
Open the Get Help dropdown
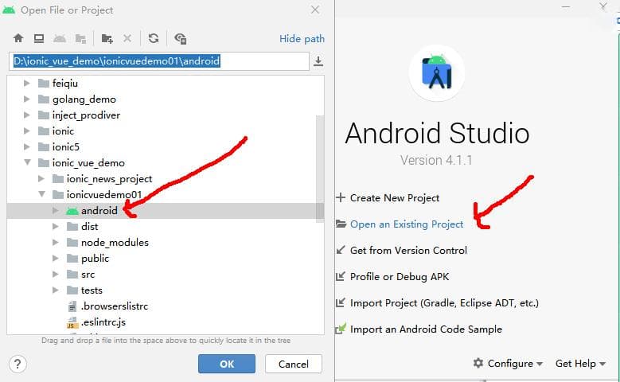(580, 363)
